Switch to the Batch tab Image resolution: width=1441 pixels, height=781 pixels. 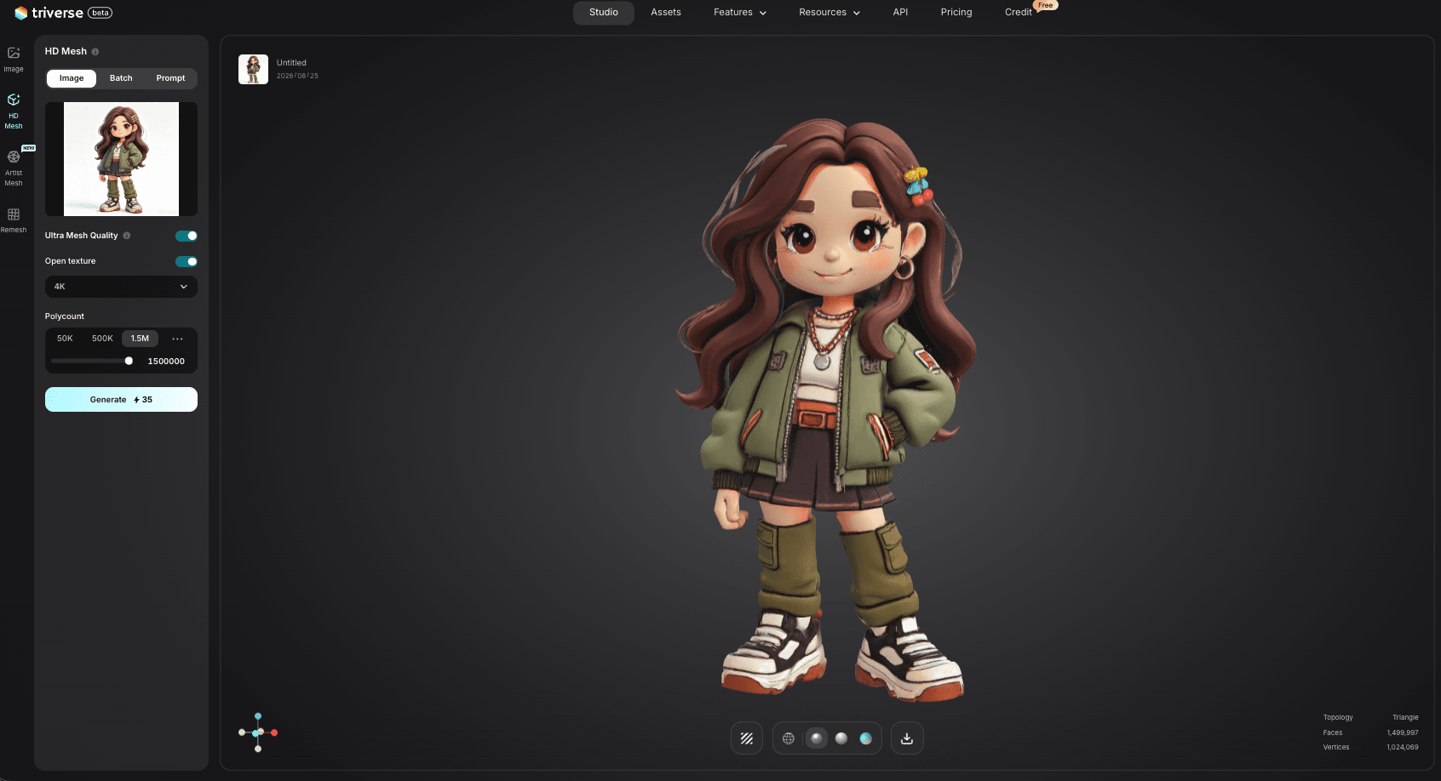click(x=121, y=78)
